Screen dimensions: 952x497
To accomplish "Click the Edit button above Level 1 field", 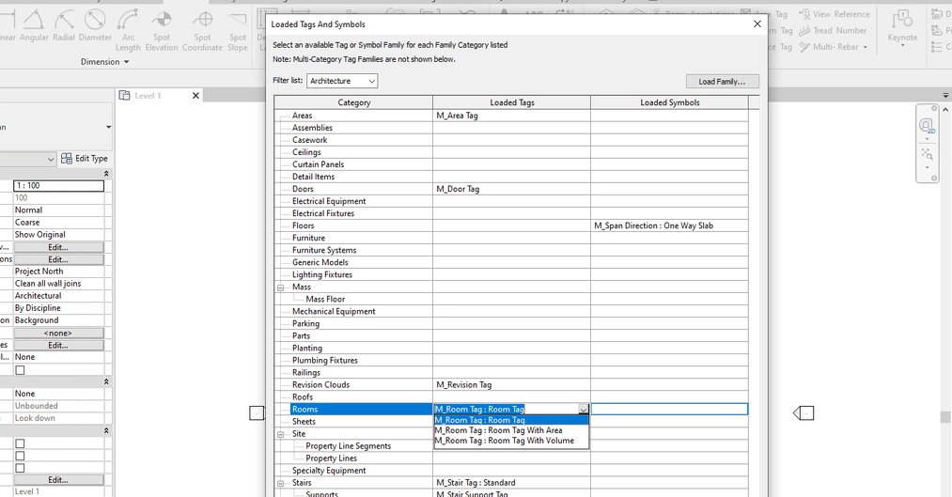I will (x=58, y=480).
